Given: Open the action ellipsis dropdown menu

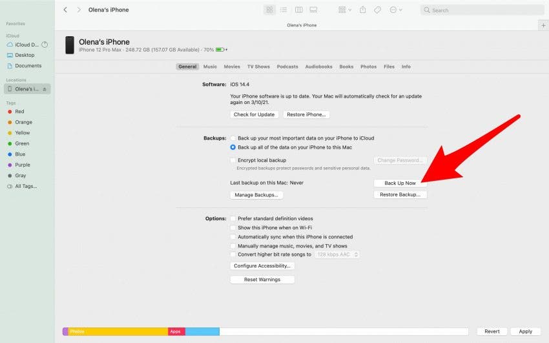Looking at the screenshot, I should pyautogui.click(x=396, y=10).
